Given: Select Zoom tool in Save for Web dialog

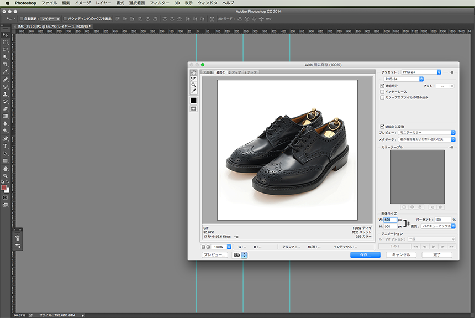Looking at the screenshot, I should click(x=193, y=85).
